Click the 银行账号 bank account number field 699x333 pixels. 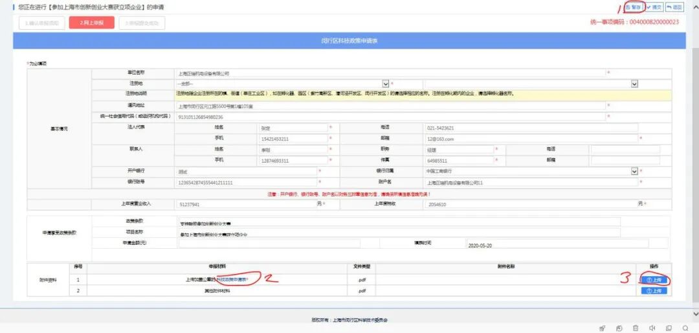[x=246, y=182]
